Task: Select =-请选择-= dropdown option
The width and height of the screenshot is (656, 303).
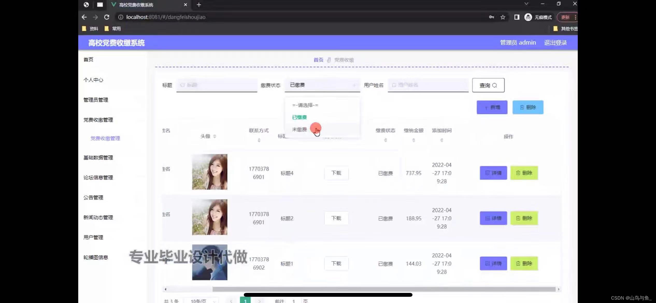Action: 322,105
